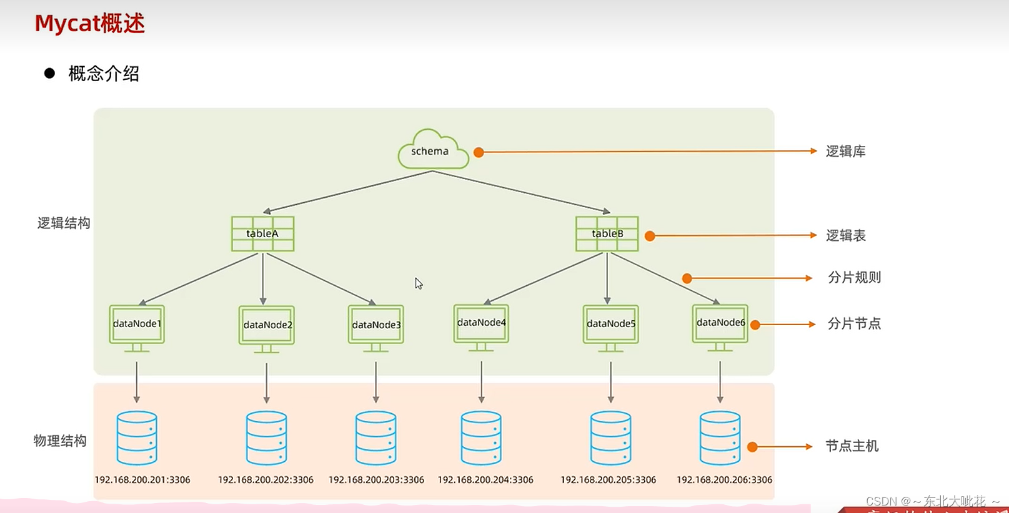Click the dataNode2 monitor icon
Screen dimensions: 1009x513
click(266, 329)
